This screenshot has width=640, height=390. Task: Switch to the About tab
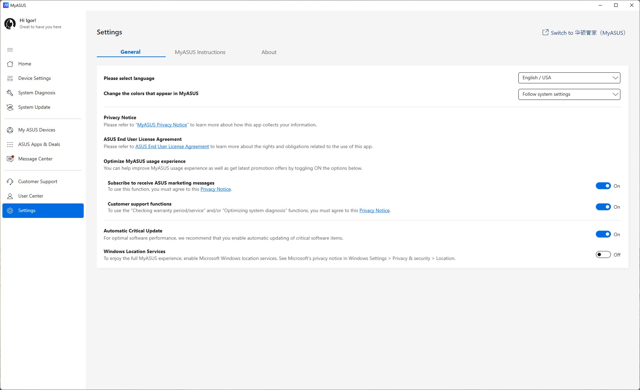point(269,52)
